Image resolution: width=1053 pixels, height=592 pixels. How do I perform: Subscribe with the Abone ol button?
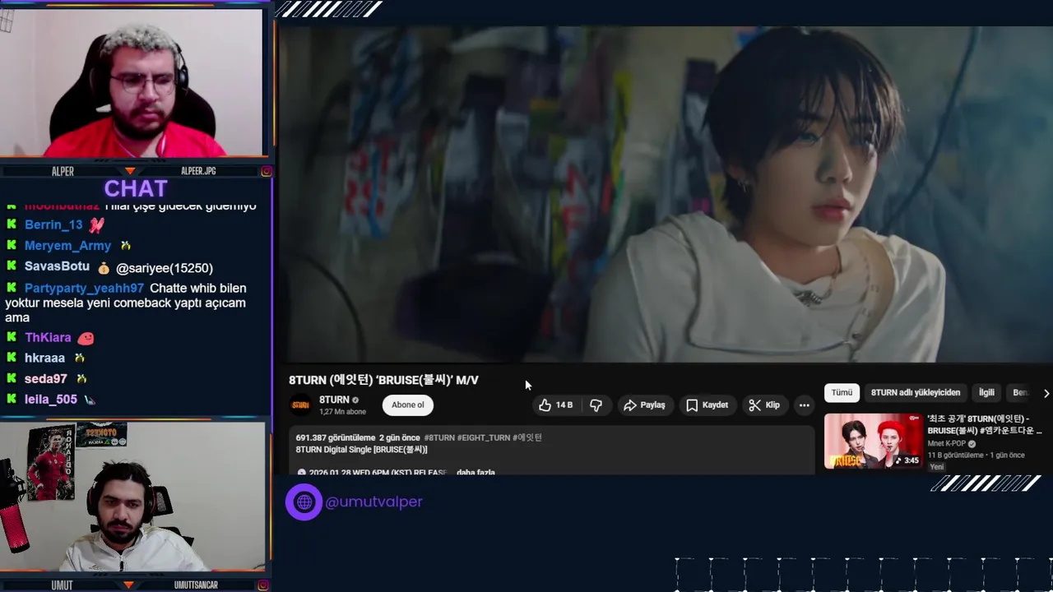(408, 405)
